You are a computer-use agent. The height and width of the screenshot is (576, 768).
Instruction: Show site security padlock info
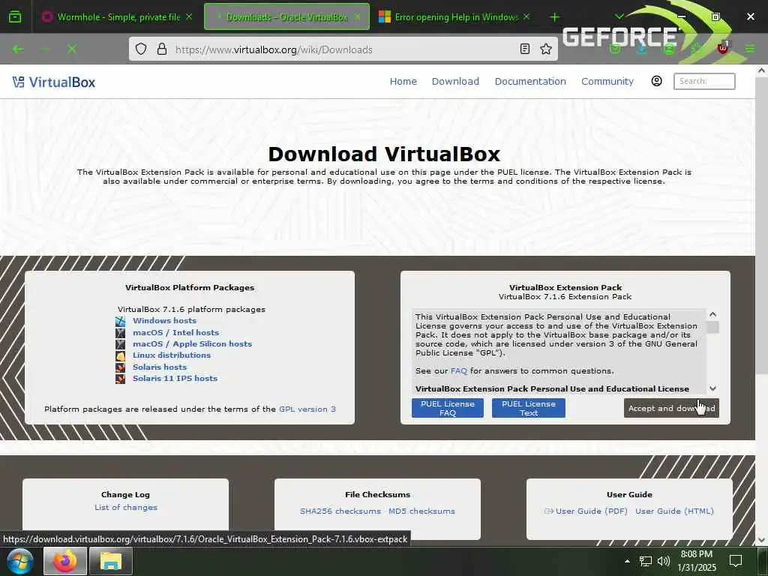pyautogui.click(x=162, y=49)
